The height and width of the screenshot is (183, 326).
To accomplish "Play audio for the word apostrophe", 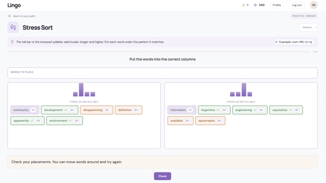I will pos(219,121).
